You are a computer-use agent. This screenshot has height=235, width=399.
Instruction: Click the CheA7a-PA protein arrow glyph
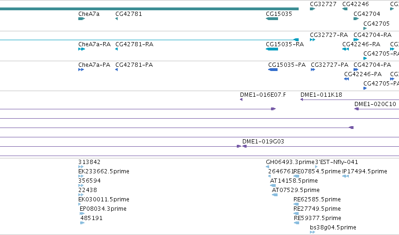[81, 70]
